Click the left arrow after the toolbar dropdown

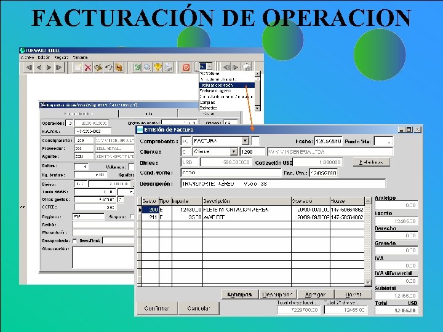pos(226,67)
